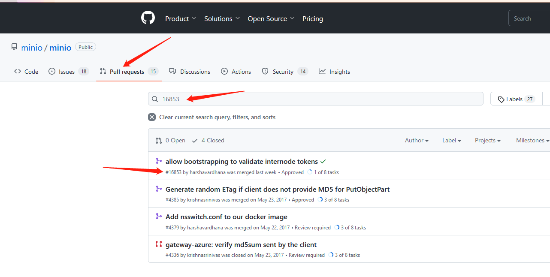550x277 pixels.
Task: Open the Discussions tab
Action: 190,72
